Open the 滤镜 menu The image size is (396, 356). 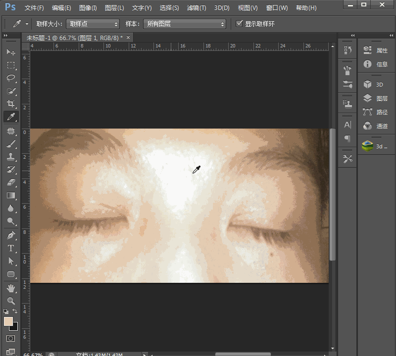[196, 7]
